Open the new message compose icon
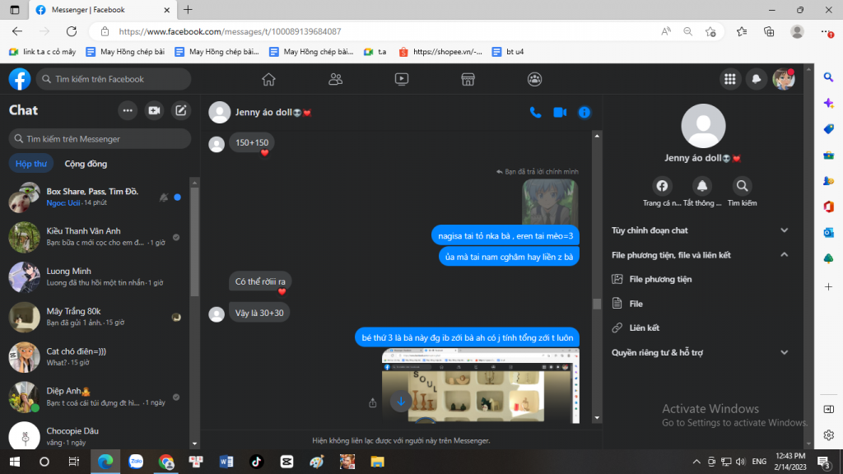The image size is (843, 474). 181,110
